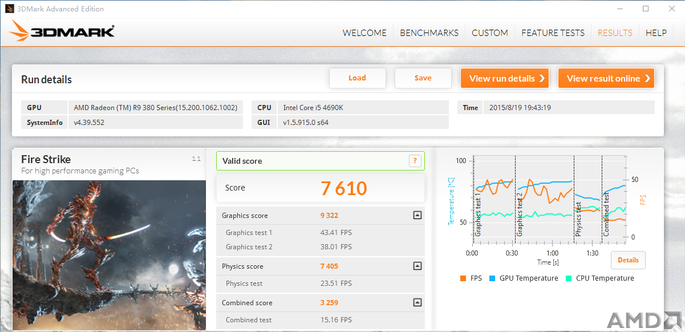Image resolution: width=685 pixels, height=332 pixels.
Task: Click the blue GPU Temperature legend swatch
Action: [492, 278]
